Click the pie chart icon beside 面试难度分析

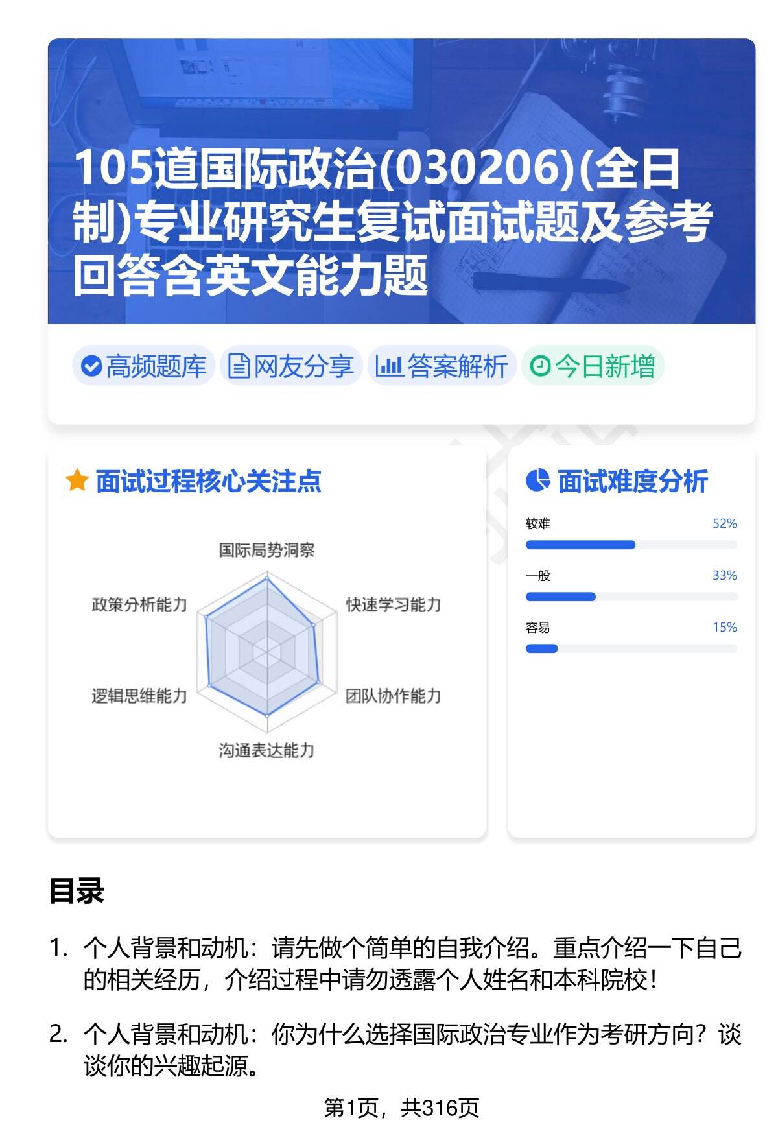tap(537, 480)
